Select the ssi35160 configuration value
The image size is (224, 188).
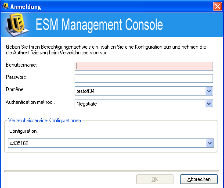(x=19, y=143)
